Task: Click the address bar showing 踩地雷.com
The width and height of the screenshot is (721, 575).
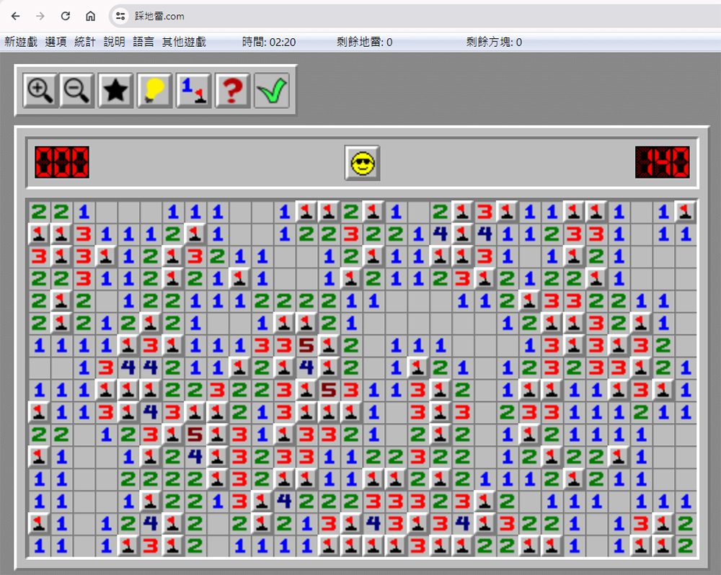Action: coord(414,16)
